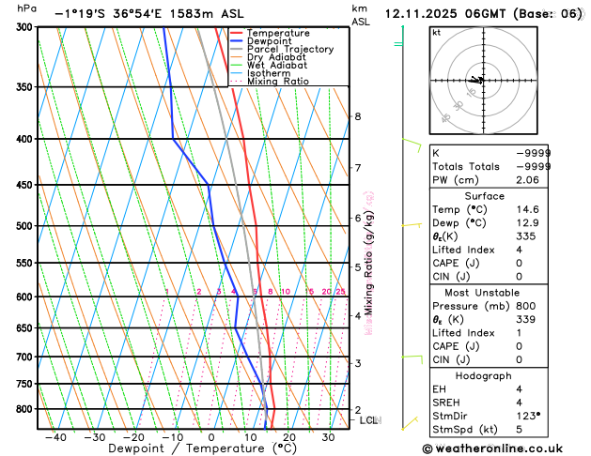This screenshot has width=591, height=456.
Task: Click the 600 pressure level label
Action: 26,296
